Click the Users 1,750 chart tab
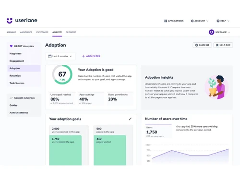 tap(158, 131)
